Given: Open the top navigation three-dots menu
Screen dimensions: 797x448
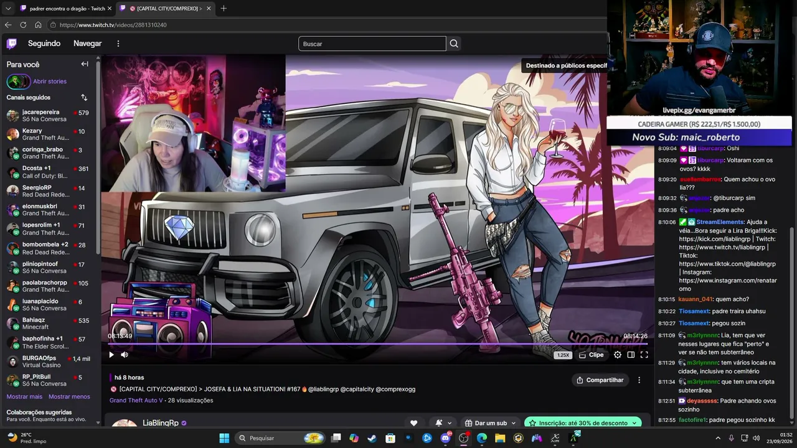Looking at the screenshot, I should click(x=118, y=44).
